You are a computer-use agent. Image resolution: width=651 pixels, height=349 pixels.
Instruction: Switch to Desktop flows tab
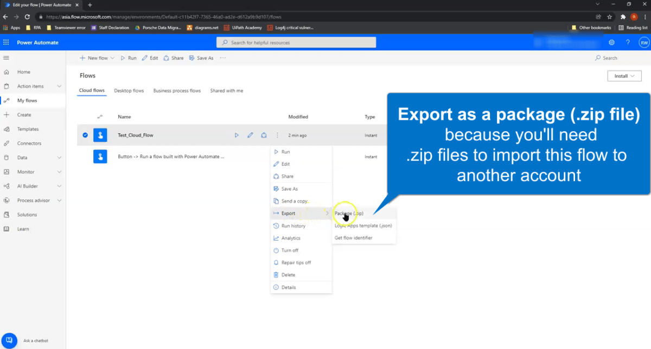coord(129,91)
